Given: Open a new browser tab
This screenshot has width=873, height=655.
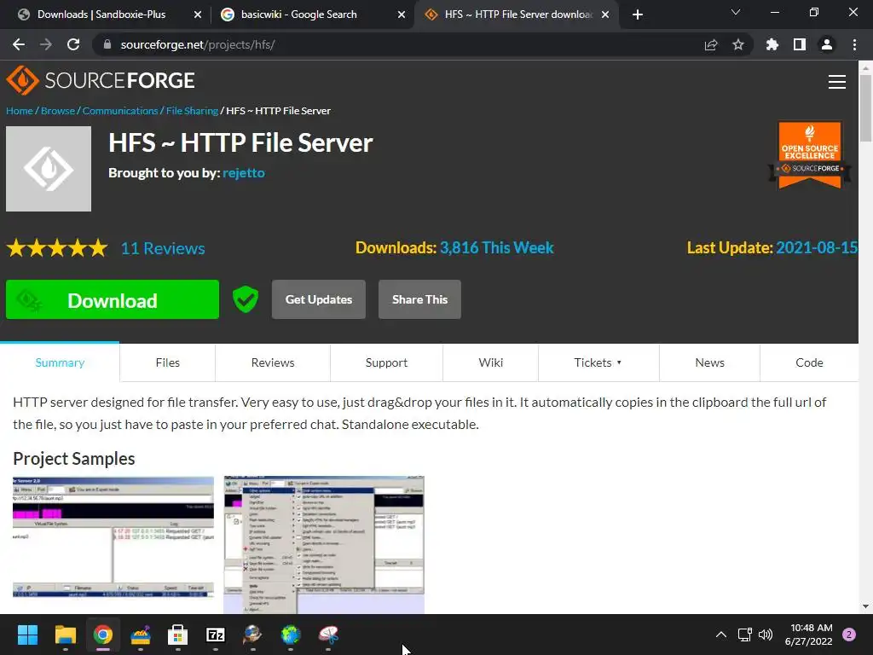Looking at the screenshot, I should (638, 14).
